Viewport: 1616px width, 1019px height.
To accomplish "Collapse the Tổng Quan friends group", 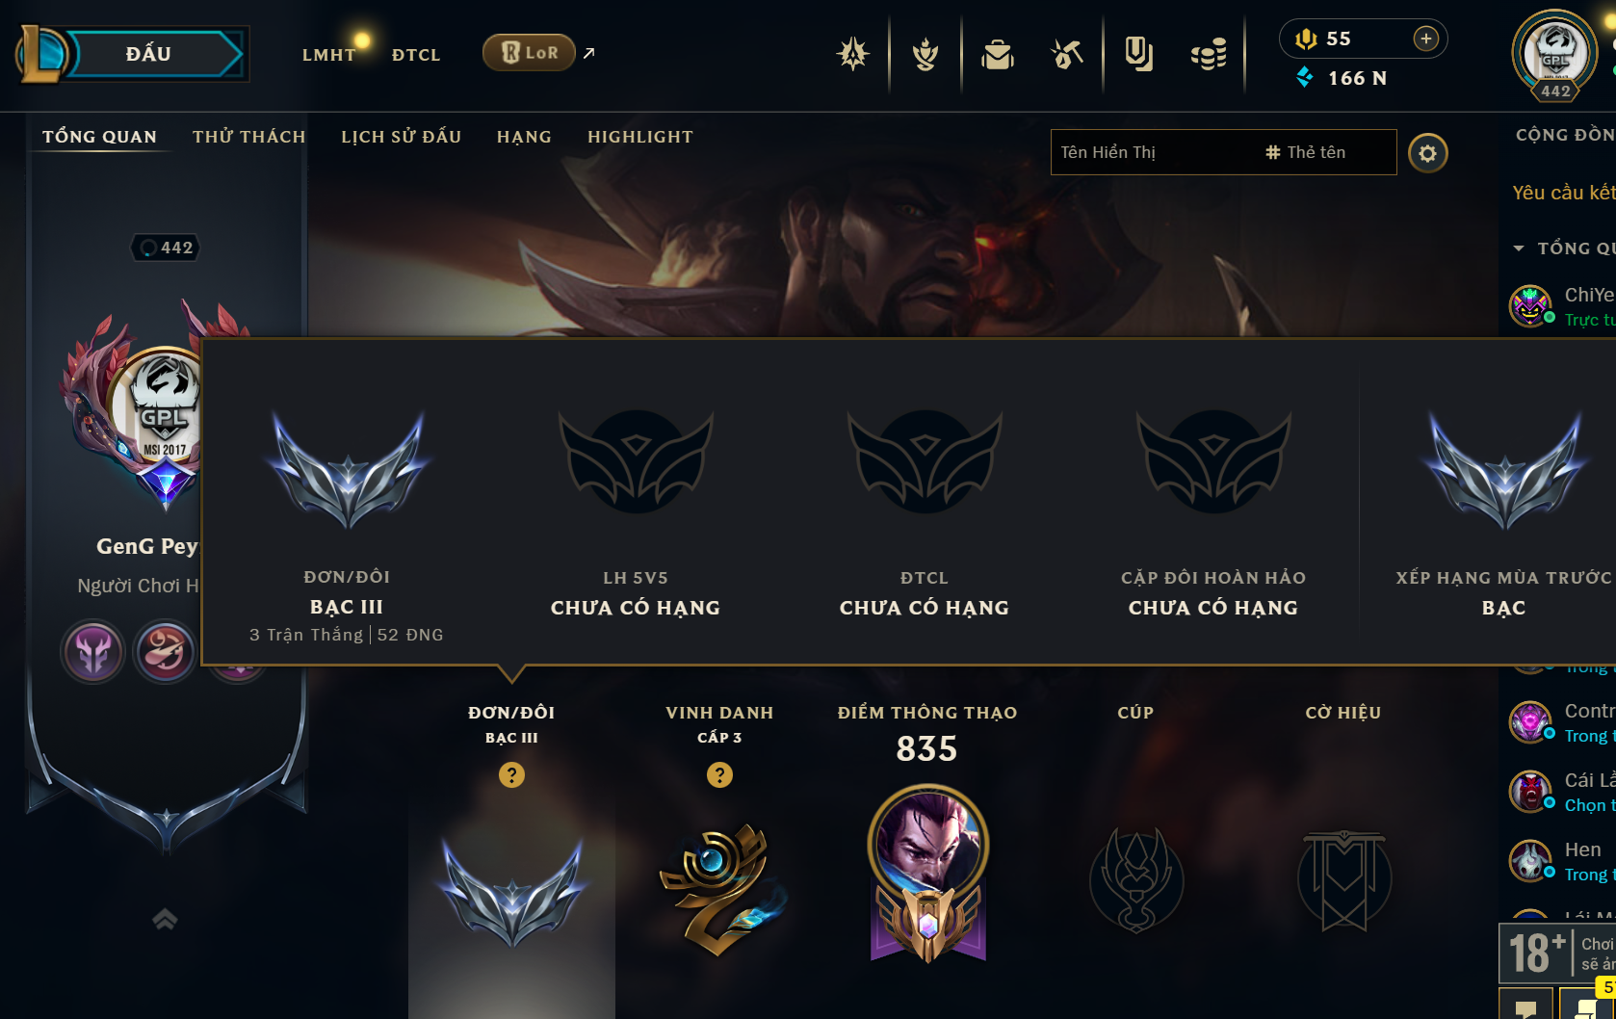I will (x=1519, y=248).
